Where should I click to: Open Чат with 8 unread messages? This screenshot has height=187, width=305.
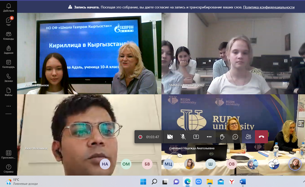8,22
